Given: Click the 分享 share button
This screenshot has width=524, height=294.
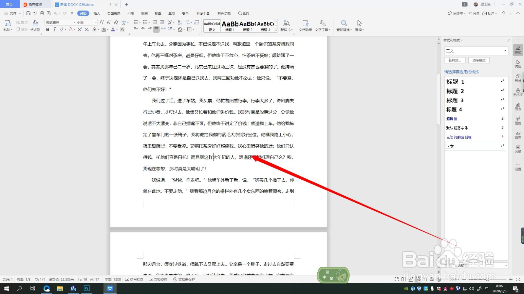Looking at the screenshot, I should click(474, 13).
